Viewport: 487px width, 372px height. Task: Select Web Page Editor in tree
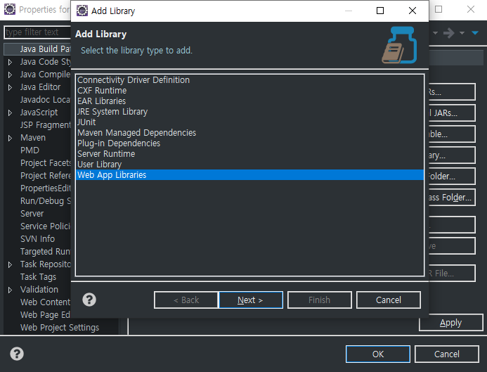46,315
